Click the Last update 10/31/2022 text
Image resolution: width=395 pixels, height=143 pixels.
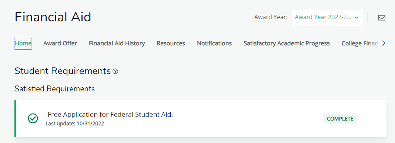pos(75,124)
